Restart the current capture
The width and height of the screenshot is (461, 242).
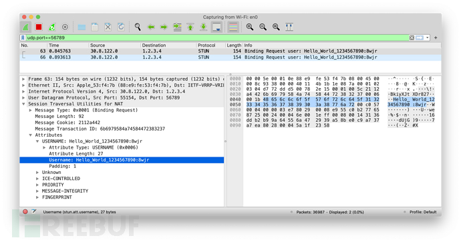[x=52, y=27]
